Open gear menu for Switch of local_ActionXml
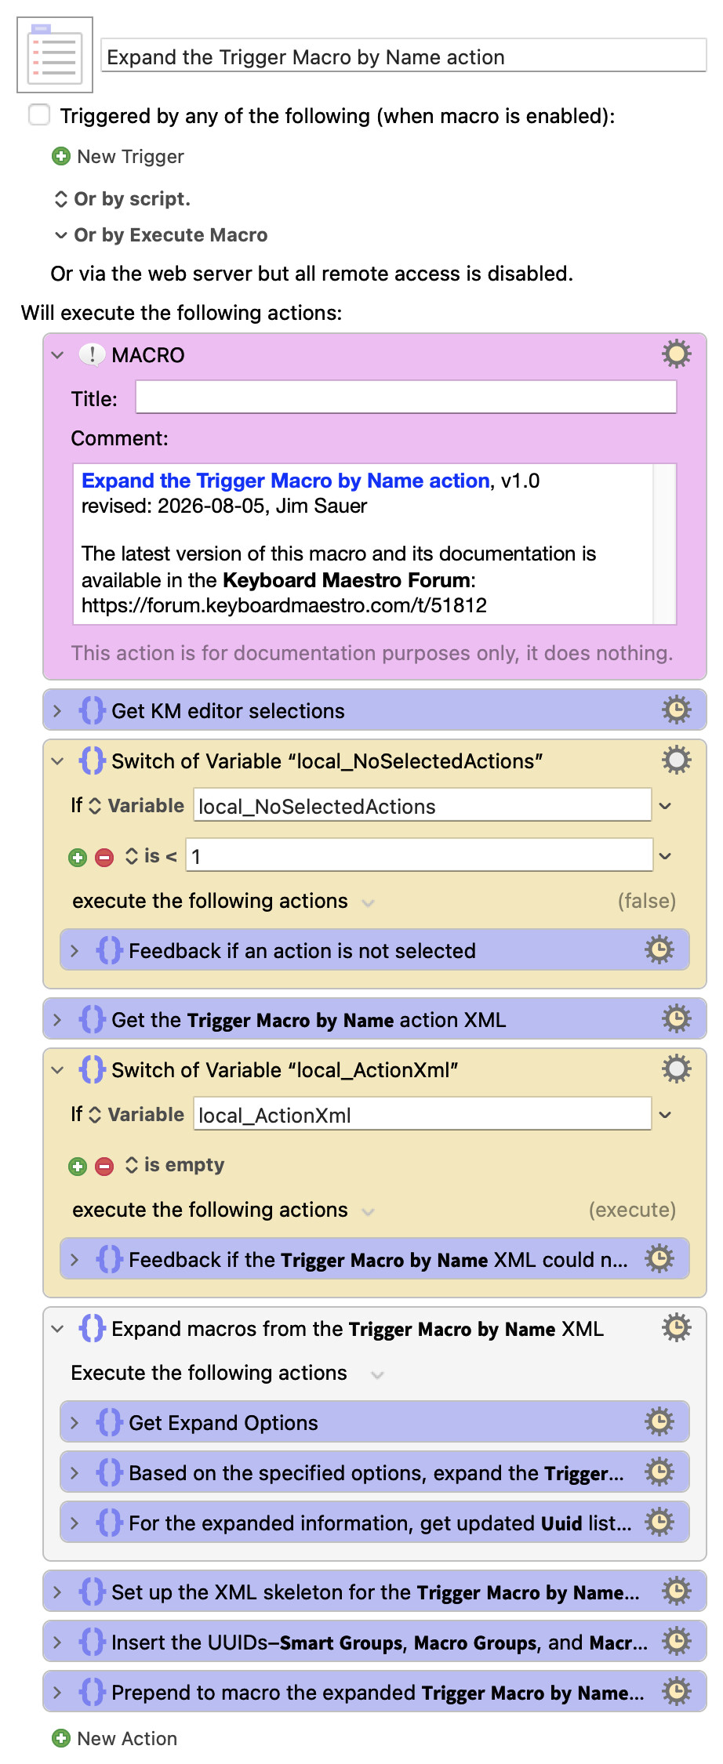This screenshot has height=1764, width=723. tap(676, 1069)
